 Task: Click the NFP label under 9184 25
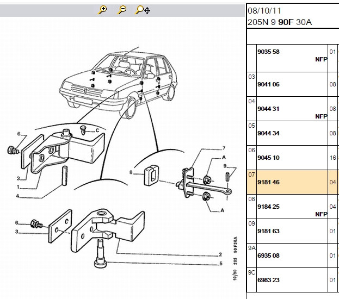click(321, 214)
